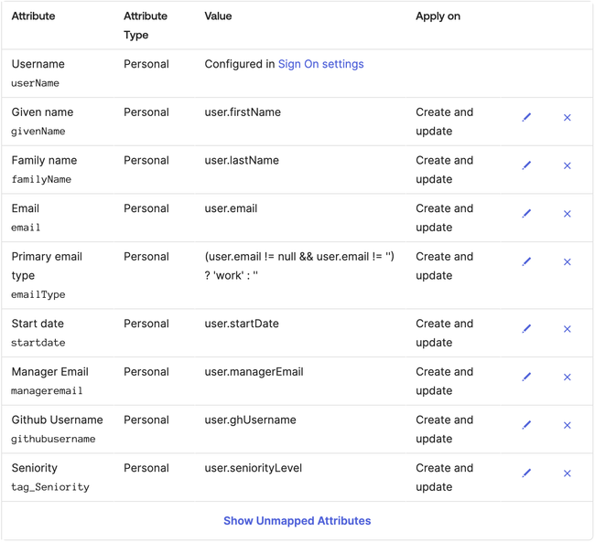Delete the Email attribute mapping
Screen dimensions: 595x542
[x=568, y=214]
